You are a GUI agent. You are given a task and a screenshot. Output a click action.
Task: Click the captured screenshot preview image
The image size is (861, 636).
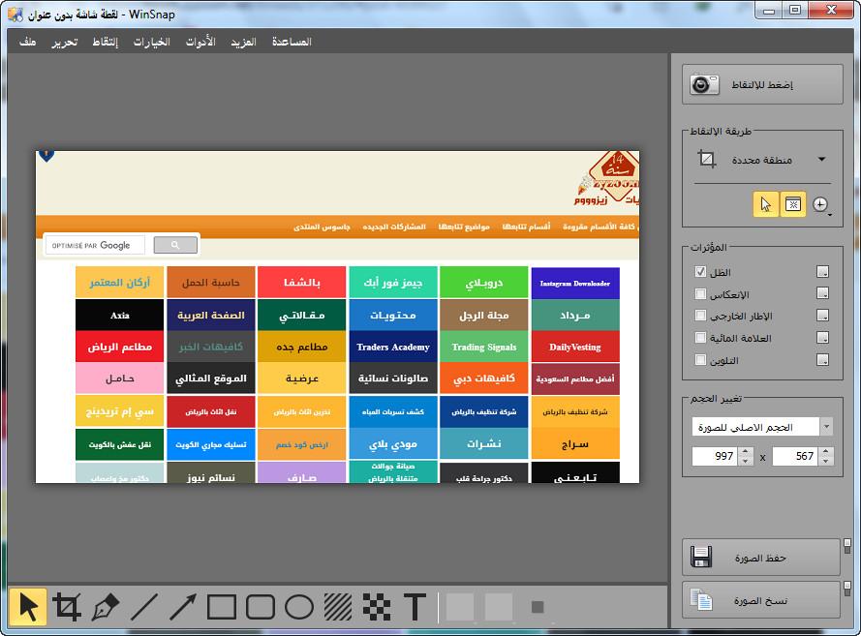pos(337,317)
